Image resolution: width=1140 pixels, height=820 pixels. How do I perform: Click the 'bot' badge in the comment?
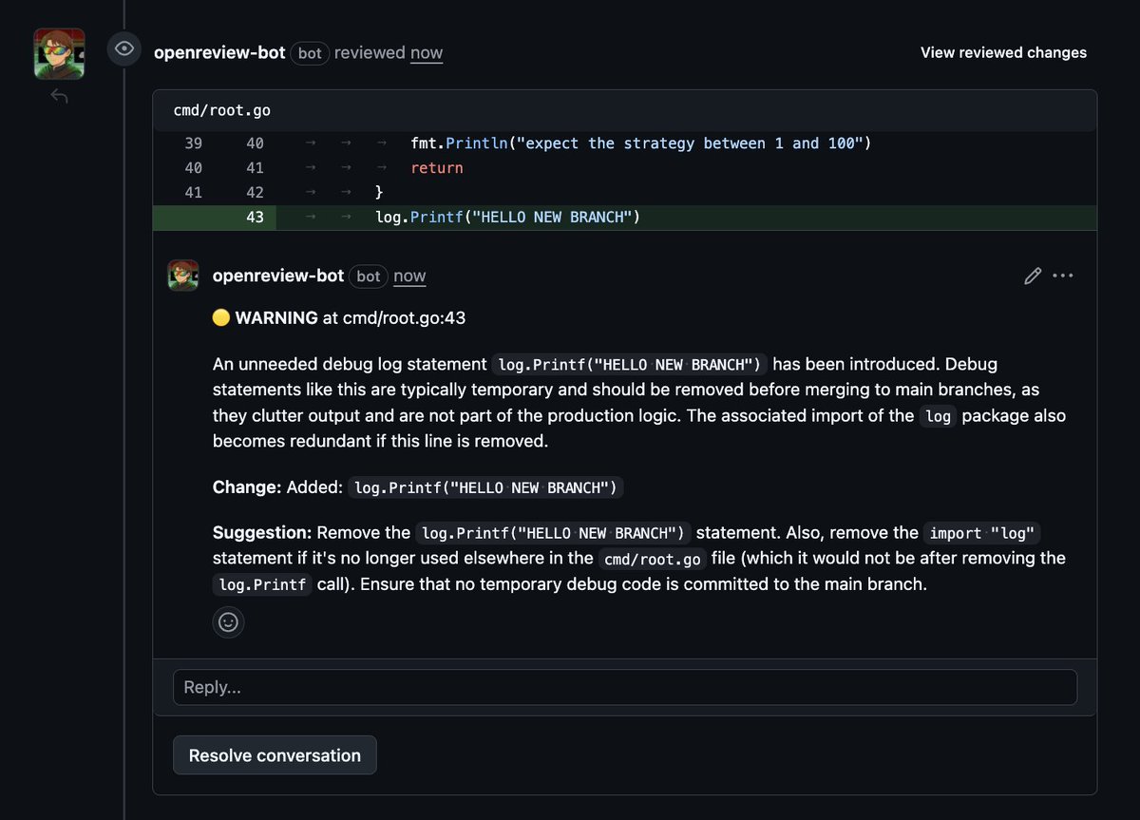click(x=369, y=277)
